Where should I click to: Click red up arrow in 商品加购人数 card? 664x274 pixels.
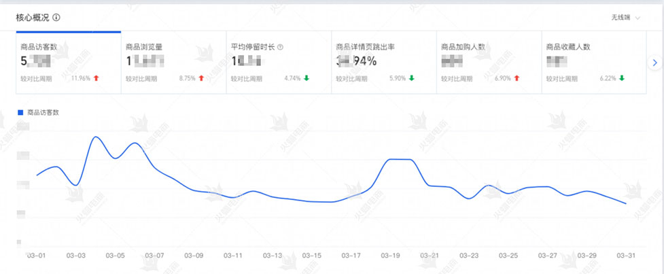pos(517,78)
